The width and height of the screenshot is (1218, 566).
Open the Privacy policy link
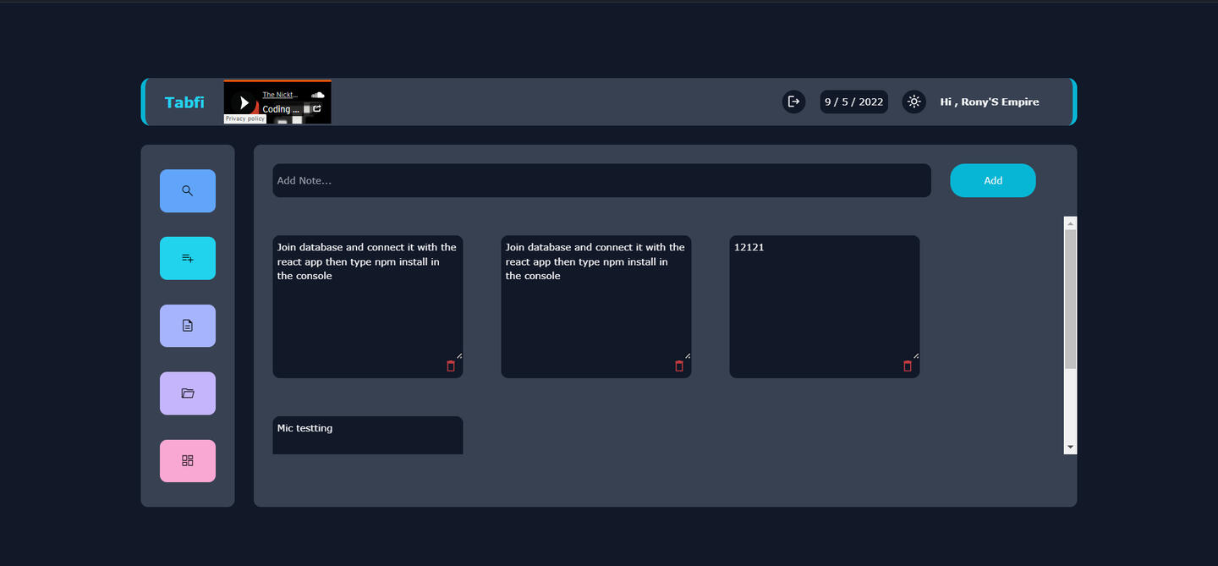[x=245, y=119]
